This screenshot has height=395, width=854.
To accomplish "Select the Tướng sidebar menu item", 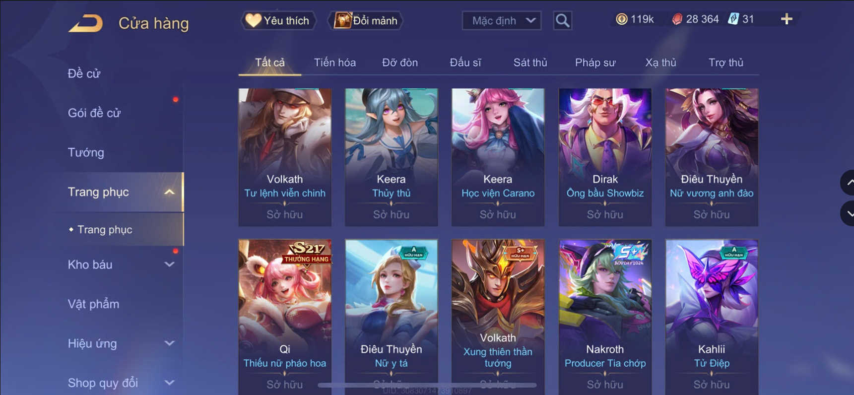I will [86, 152].
